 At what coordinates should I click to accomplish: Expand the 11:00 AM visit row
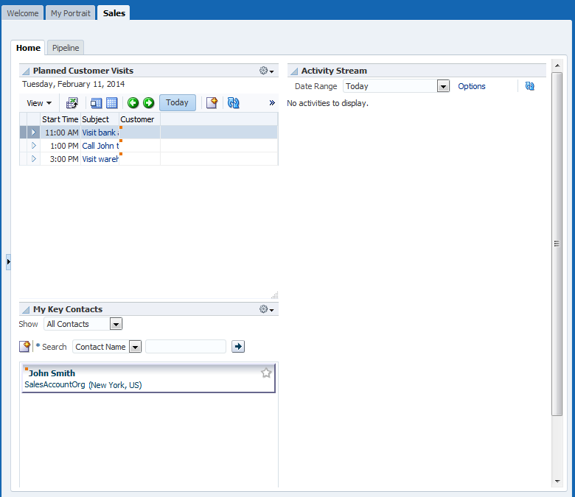34,133
